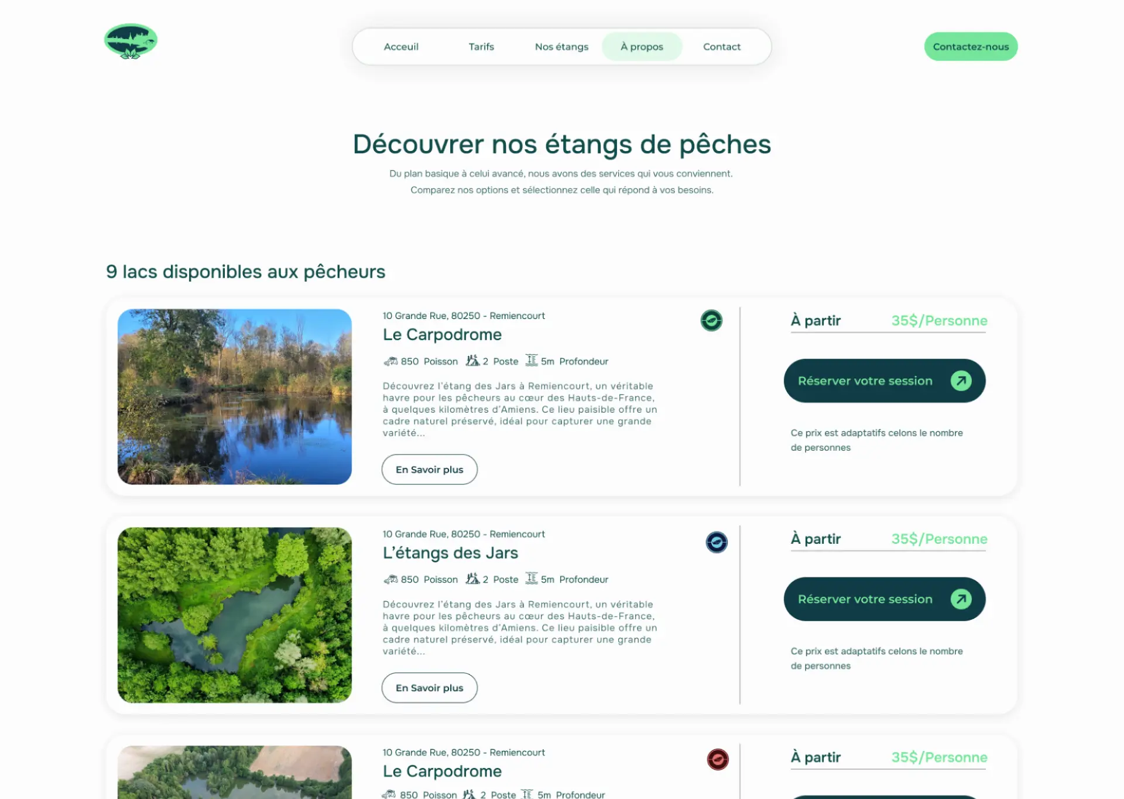Click arrow icon in first Réserver votre session button
The image size is (1124, 799).
click(961, 381)
